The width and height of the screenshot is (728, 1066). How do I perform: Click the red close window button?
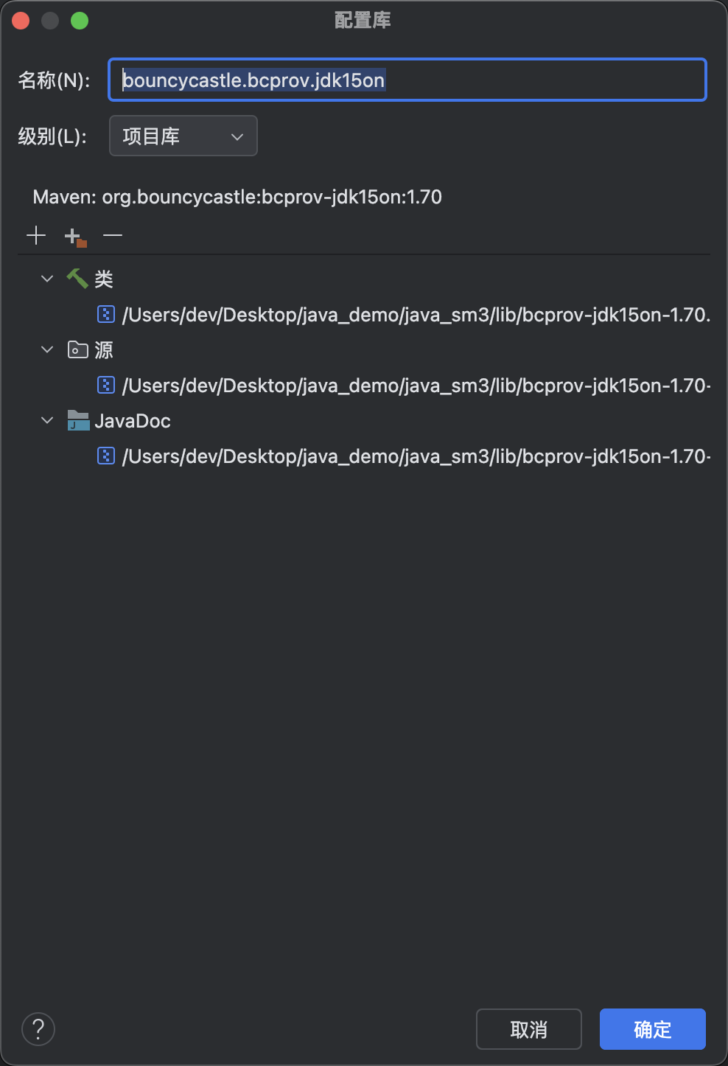pyautogui.click(x=21, y=21)
